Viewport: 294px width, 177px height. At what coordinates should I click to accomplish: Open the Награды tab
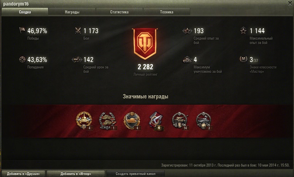(x=72, y=12)
